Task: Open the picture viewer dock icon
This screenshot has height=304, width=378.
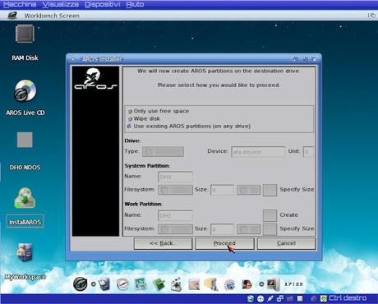Action: [141, 284]
